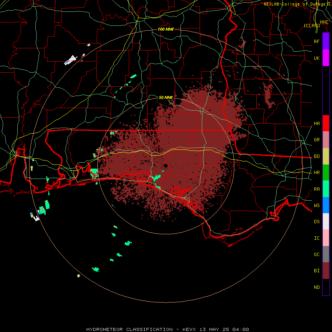Click the gray GC legend swatch

pyautogui.click(x=326, y=254)
